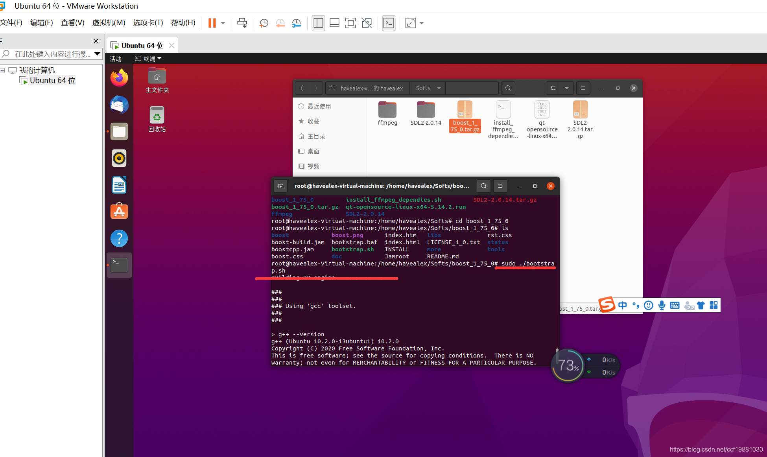This screenshot has width=767, height=457.
Task: Open search in the terminal window
Action: (483, 186)
